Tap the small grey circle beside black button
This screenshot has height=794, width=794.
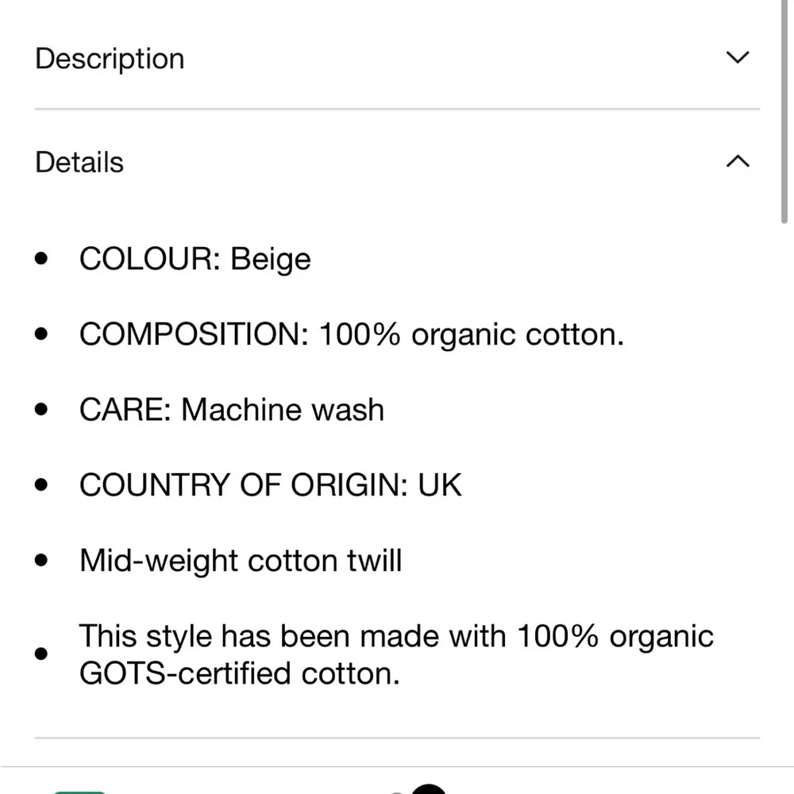click(396, 791)
